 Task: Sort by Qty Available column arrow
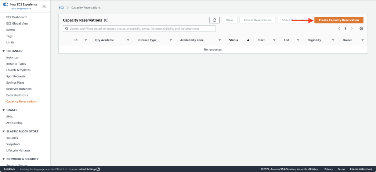[x=128, y=40]
